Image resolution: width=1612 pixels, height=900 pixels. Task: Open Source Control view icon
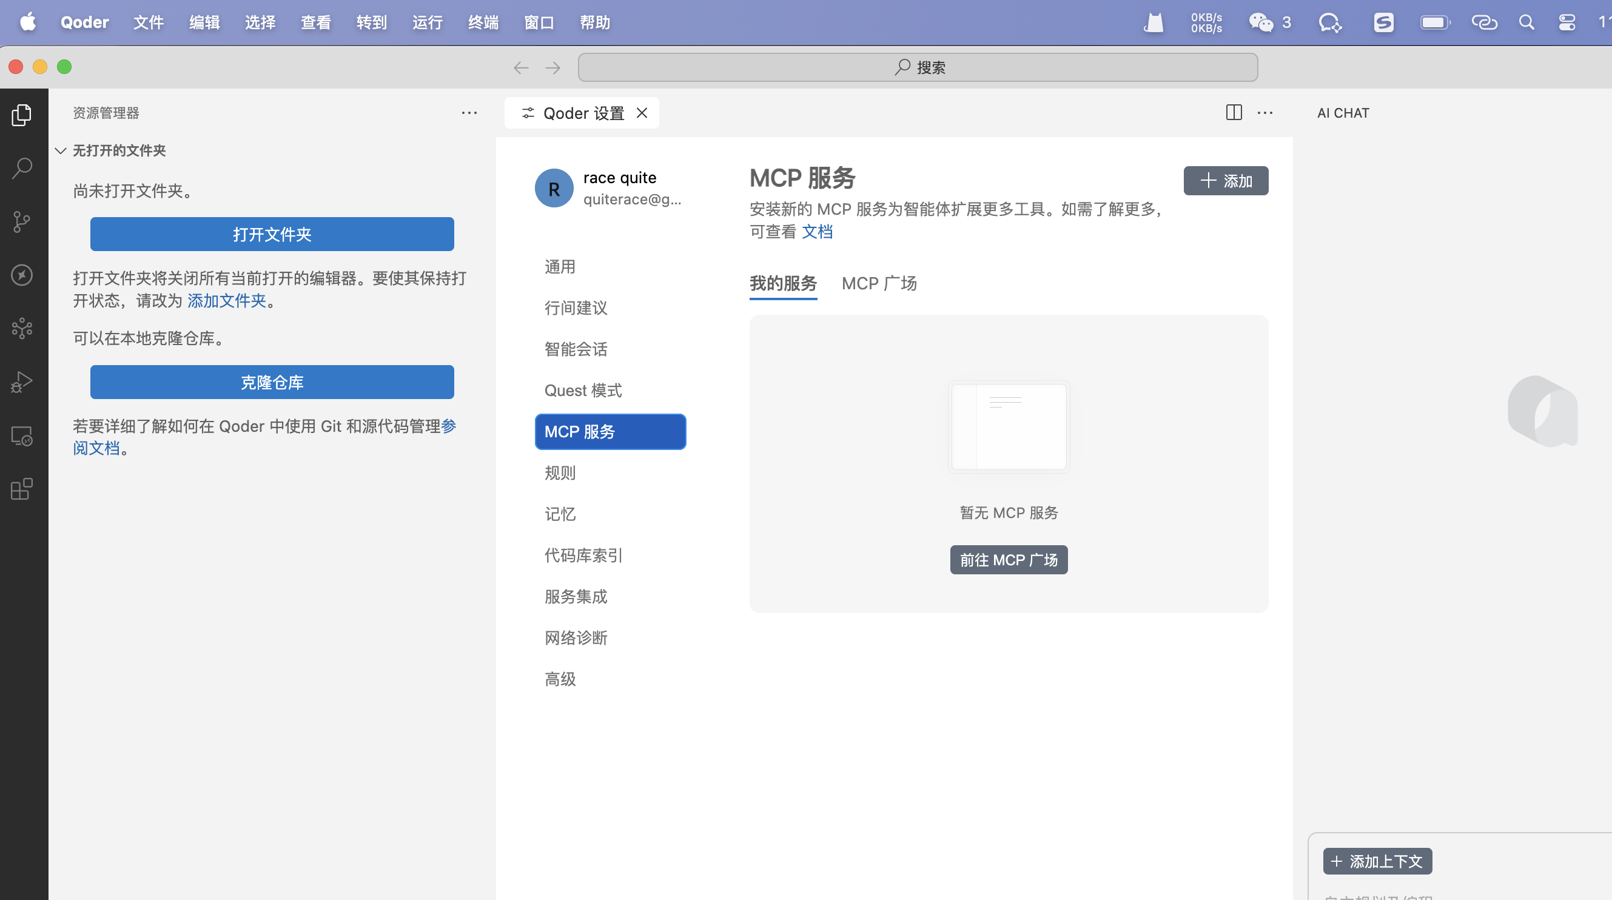coord(22,221)
